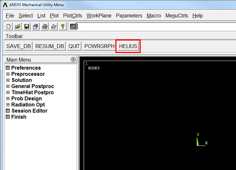
Task: Click the Finish item icon
Action: pyautogui.click(x=8, y=117)
